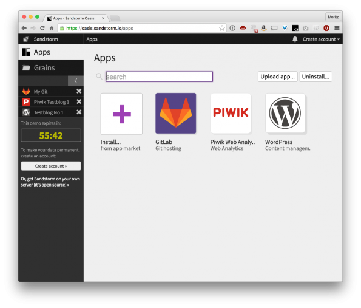Click the browser forward arrow
This screenshot has height=308, width=361.
[33, 28]
